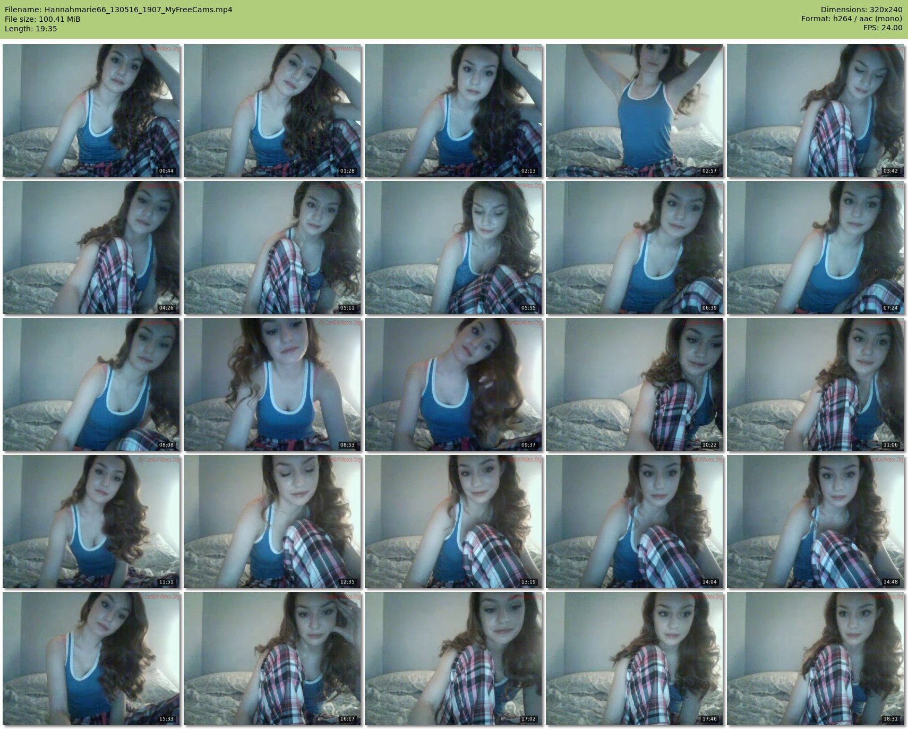The height and width of the screenshot is (729, 908).
Task: Select the frame at 02:57
Action: click(635, 110)
